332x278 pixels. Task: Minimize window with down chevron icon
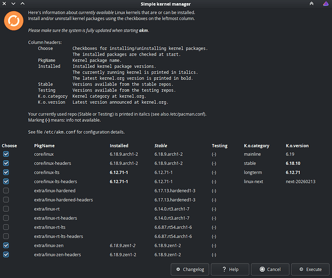[x=13, y=3]
